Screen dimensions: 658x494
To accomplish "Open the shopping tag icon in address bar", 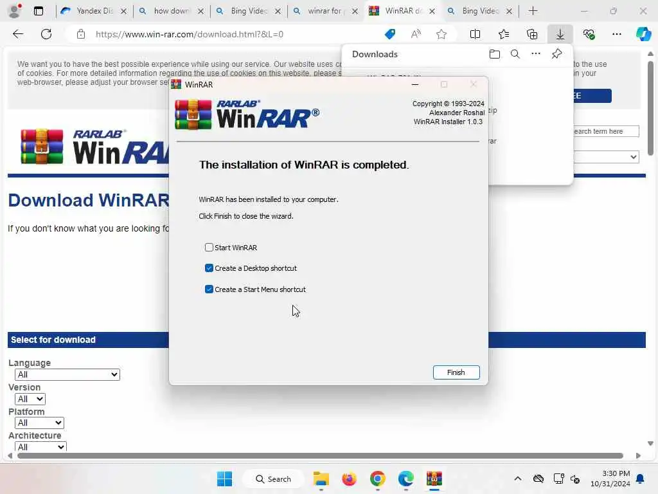I will click(x=390, y=34).
